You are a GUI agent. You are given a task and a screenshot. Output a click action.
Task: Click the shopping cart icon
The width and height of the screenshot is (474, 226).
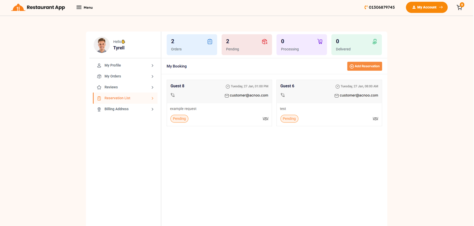click(459, 8)
